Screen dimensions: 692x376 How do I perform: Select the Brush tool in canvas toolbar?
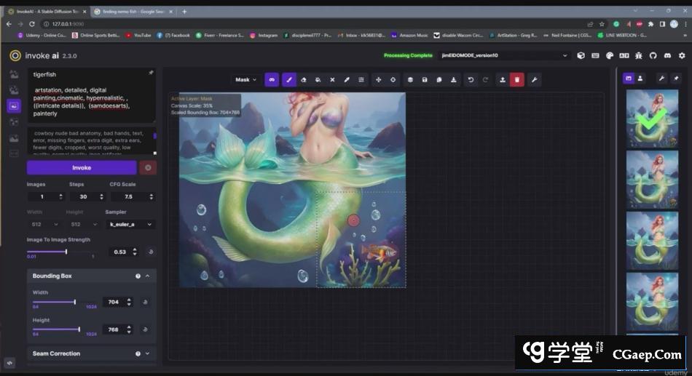coord(289,80)
